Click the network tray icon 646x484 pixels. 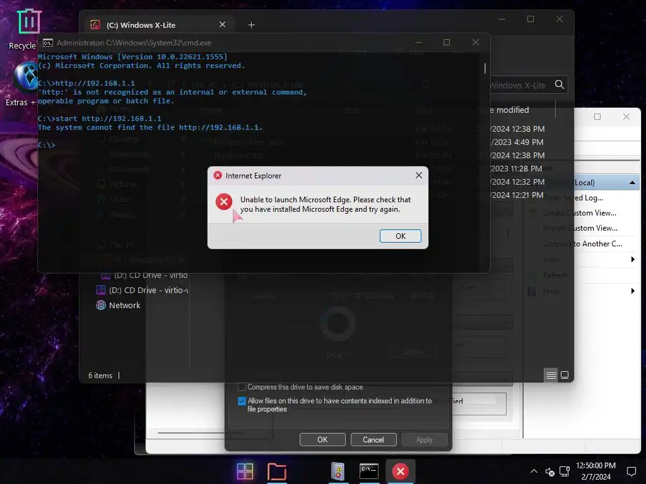(565, 471)
